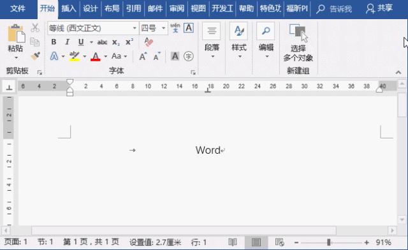Increase font size with the grow A icon
The width and height of the screenshot is (408, 250).
click(143, 56)
